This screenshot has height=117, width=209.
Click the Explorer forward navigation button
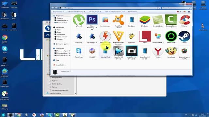click(56, 8)
